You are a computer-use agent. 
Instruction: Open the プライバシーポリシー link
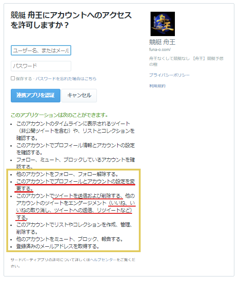pyautogui.click(x=169, y=75)
